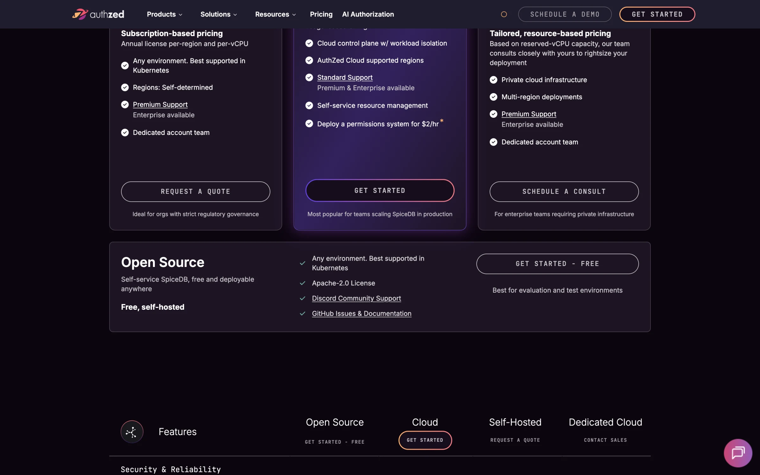Image resolution: width=760 pixels, height=475 pixels.
Task: Click Get Started in the top navigation
Action: pyautogui.click(x=657, y=14)
